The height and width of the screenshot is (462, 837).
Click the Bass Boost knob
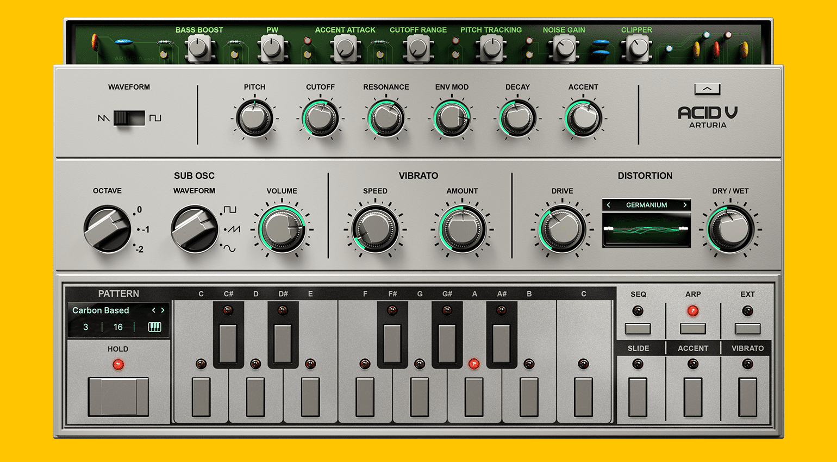[x=199, y=49]
